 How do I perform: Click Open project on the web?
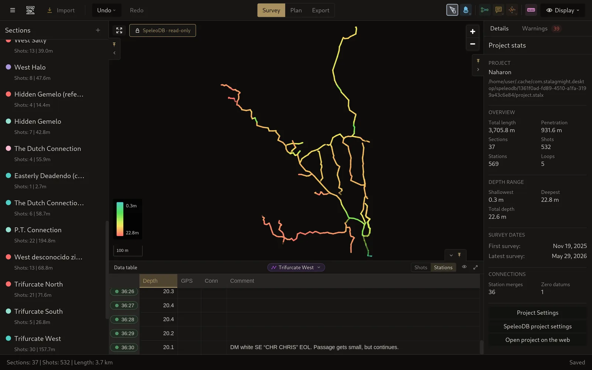click(538, 340)
